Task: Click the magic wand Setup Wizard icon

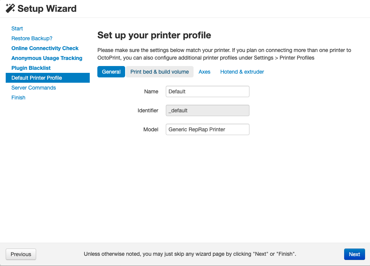Action: pos(10,8)
